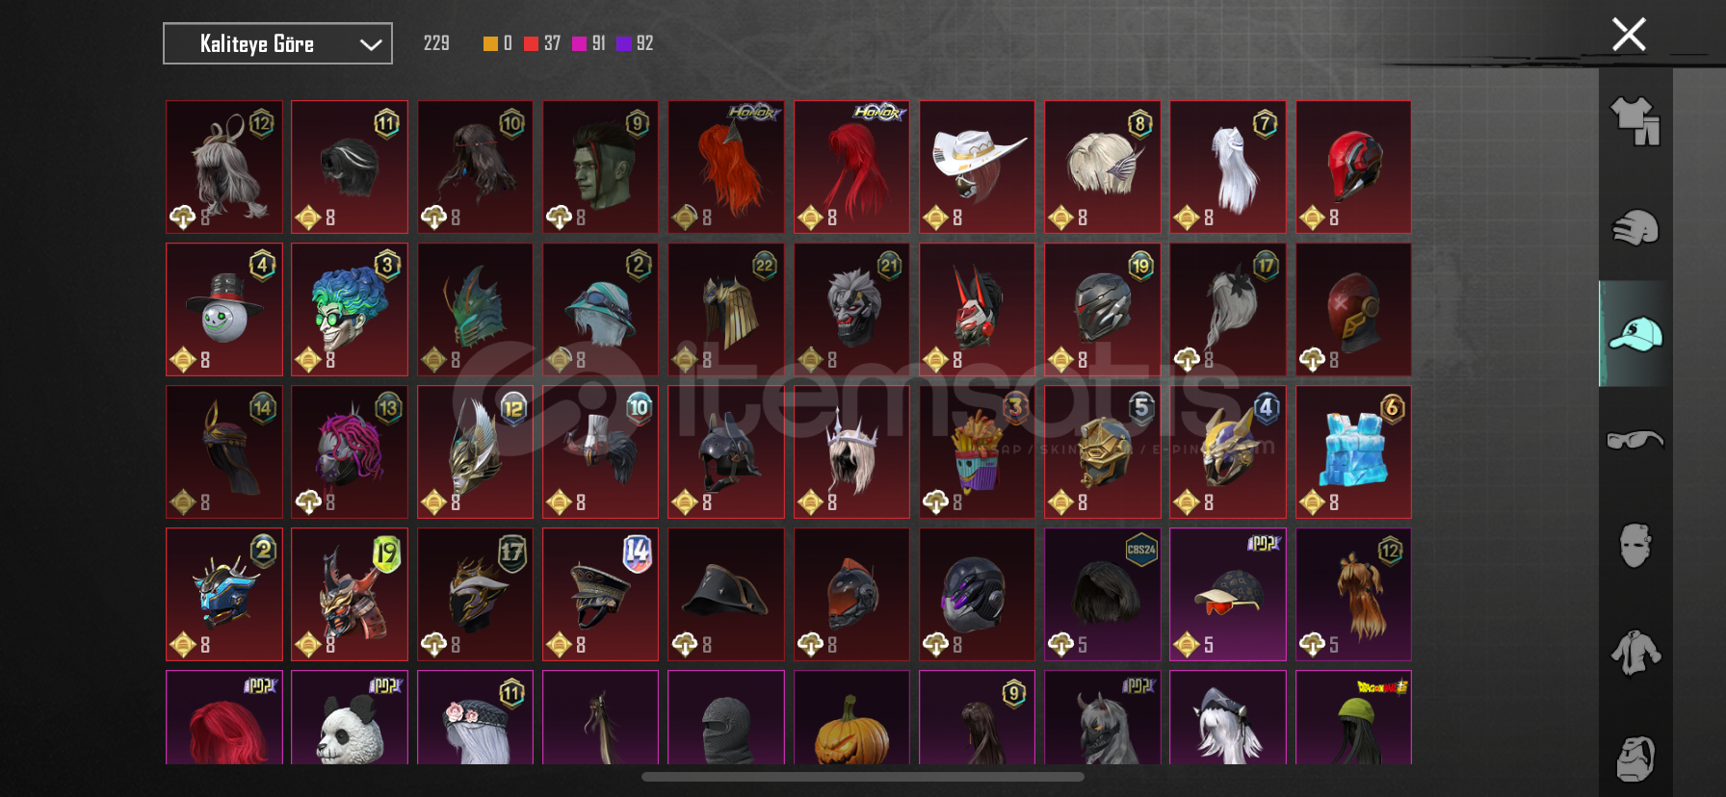Select the white cowboy hat item
Image resolution: width=1726 pixels, height=797 pixels.
point(977,167)
